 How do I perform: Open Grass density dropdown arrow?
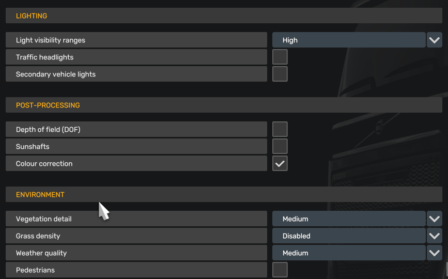click(434, 236)
